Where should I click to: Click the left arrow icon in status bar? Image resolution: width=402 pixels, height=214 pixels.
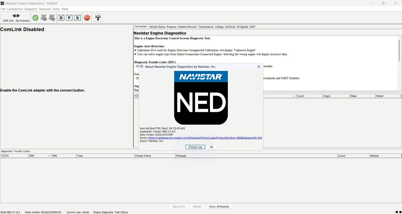click(x=396, y=212)
